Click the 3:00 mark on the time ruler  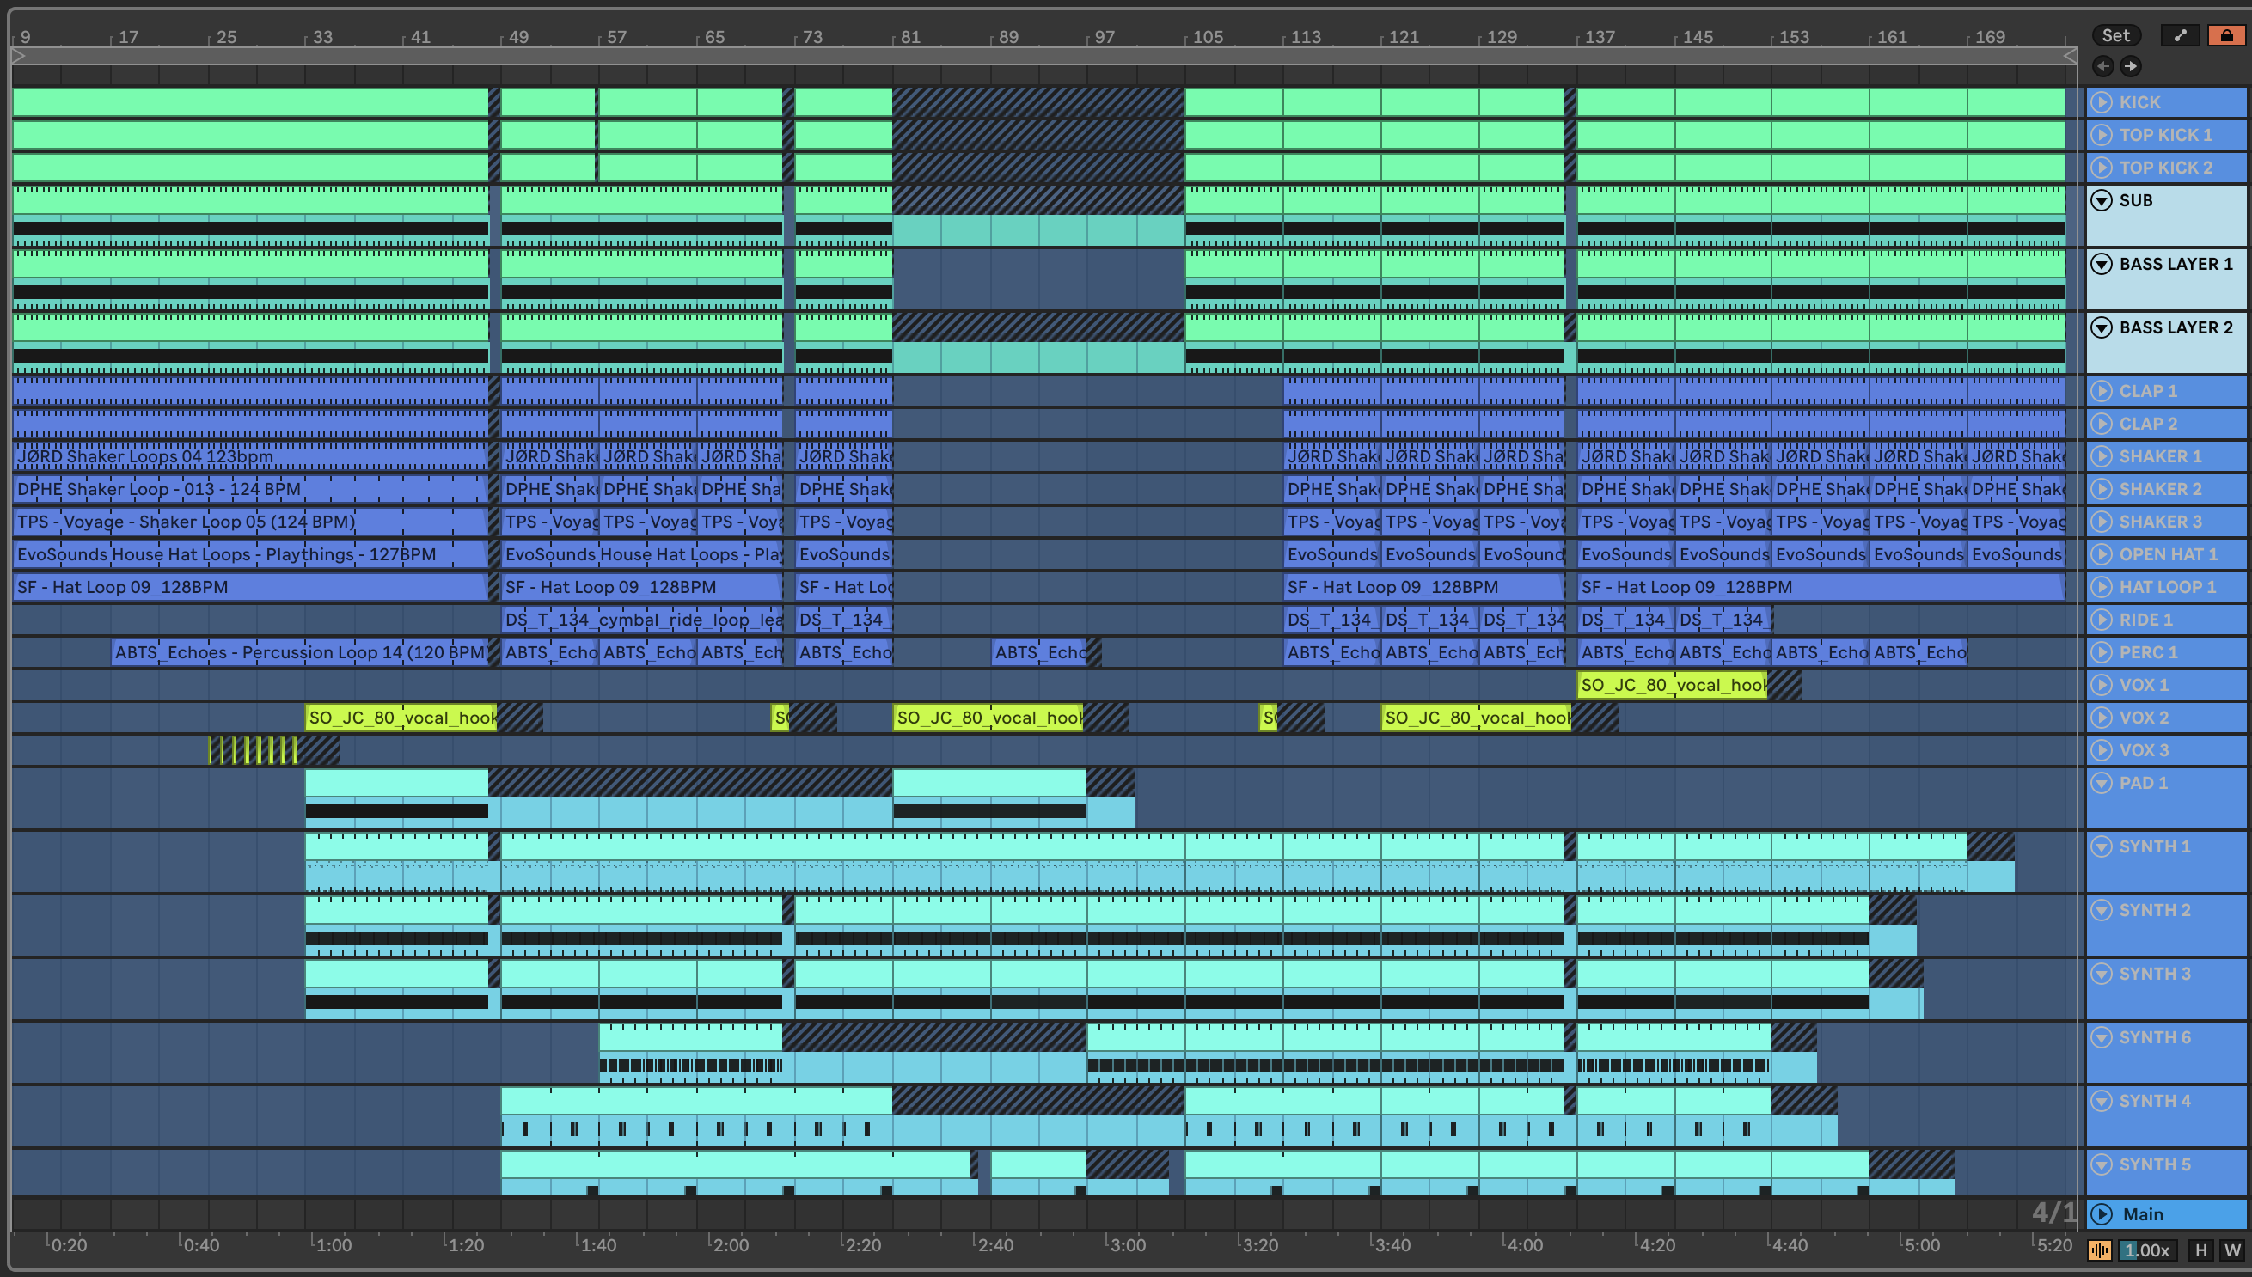click(1127, 1244)
